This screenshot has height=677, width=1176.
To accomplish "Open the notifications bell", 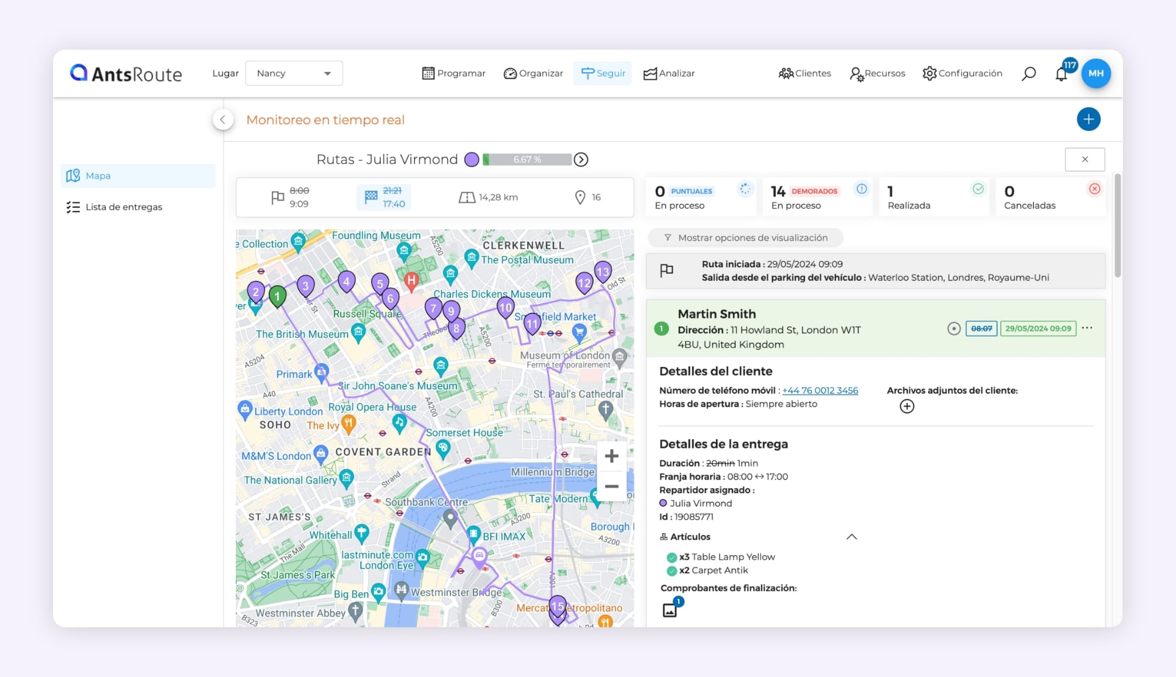I will tap(1061, 74).
